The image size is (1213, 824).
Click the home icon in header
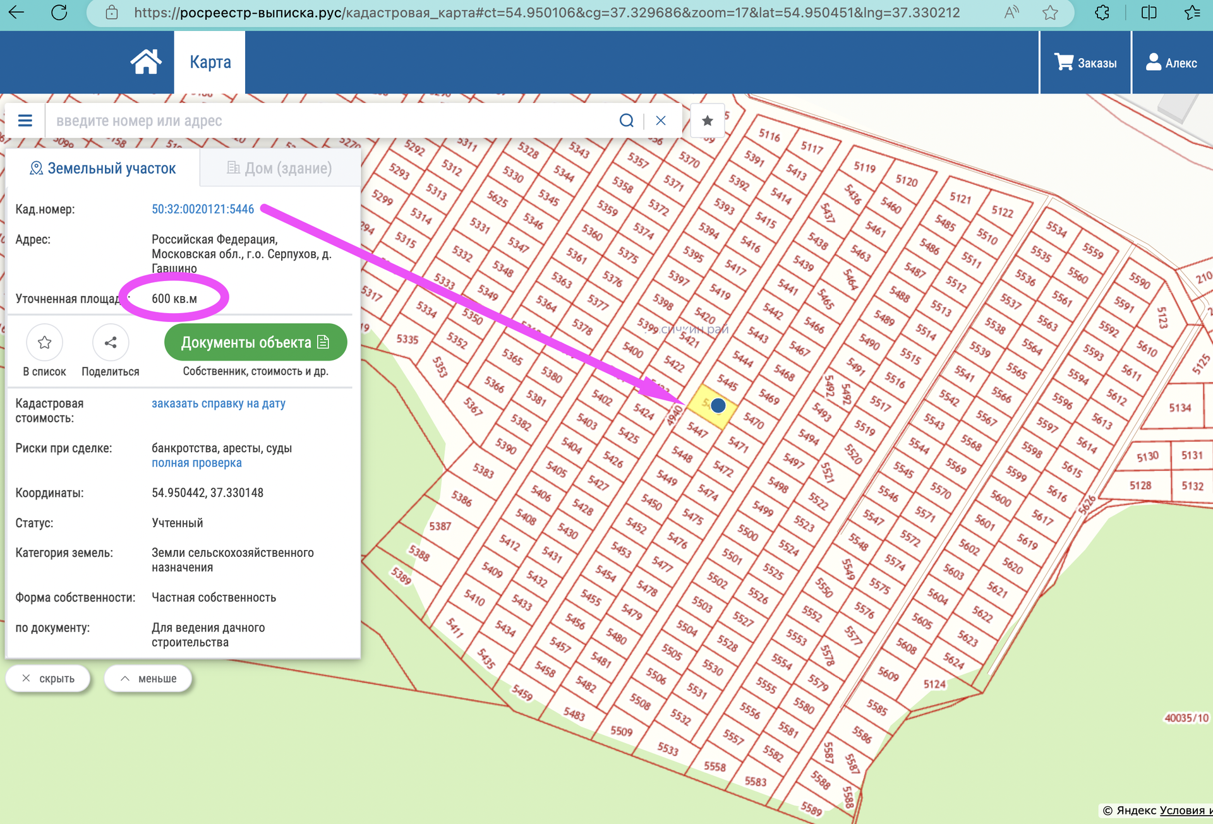pos(146,62)
